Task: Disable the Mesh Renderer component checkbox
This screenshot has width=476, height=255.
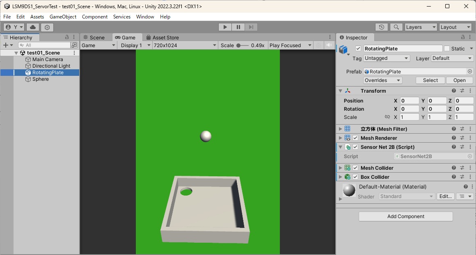Action: [355, 138]
